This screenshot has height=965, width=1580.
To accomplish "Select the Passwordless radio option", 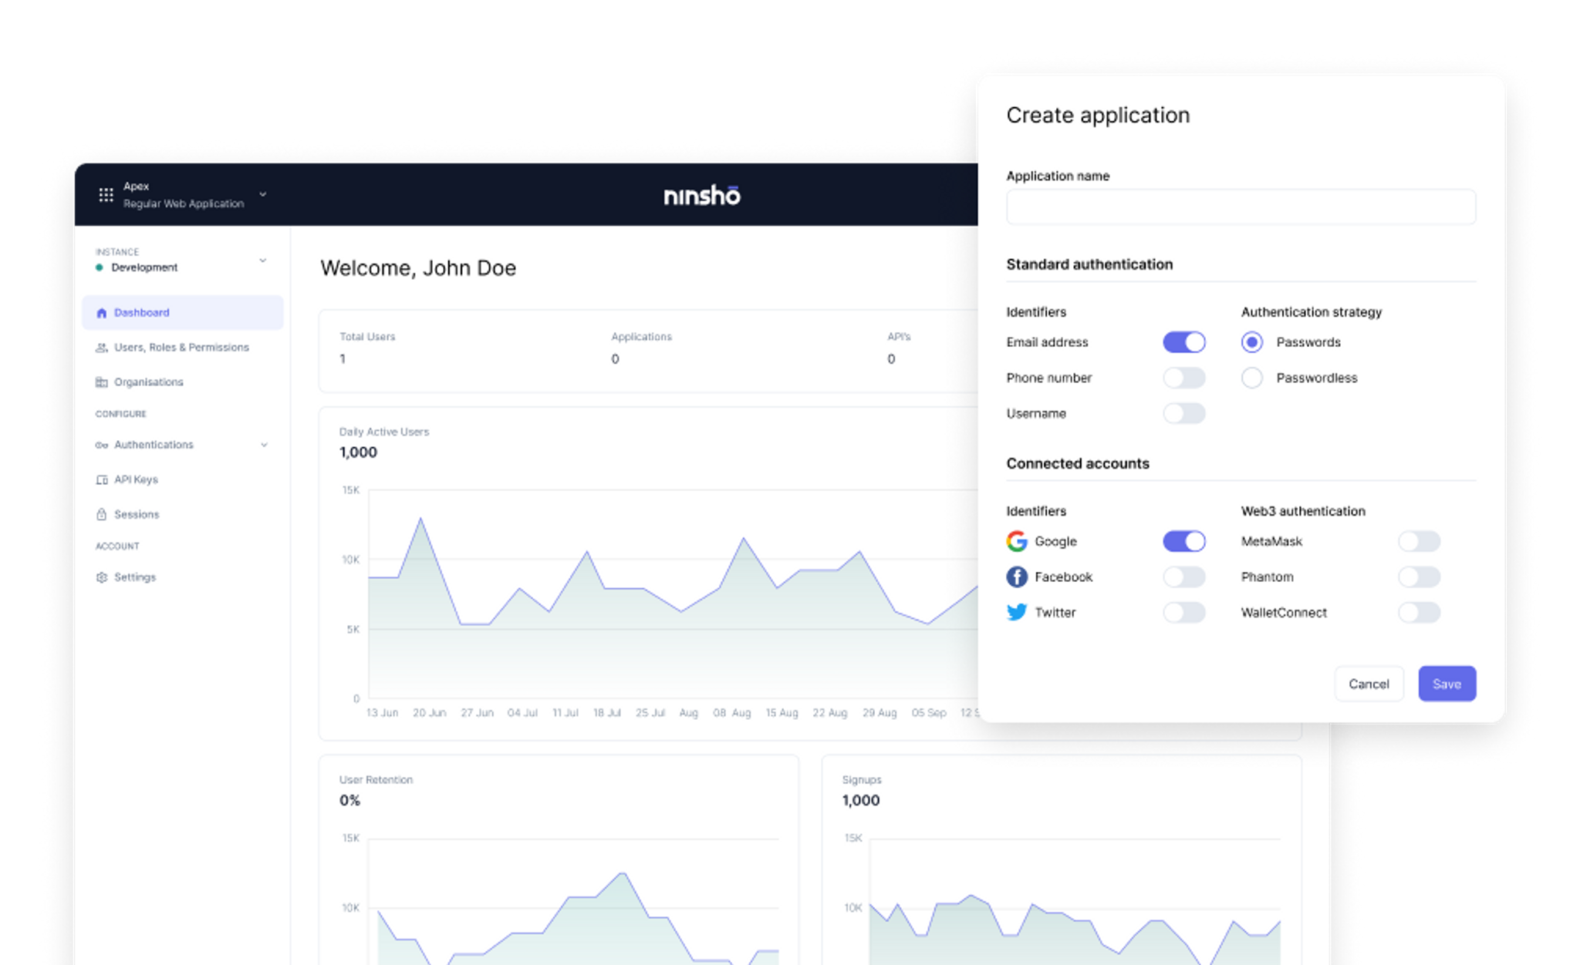I will (1252, 378).
